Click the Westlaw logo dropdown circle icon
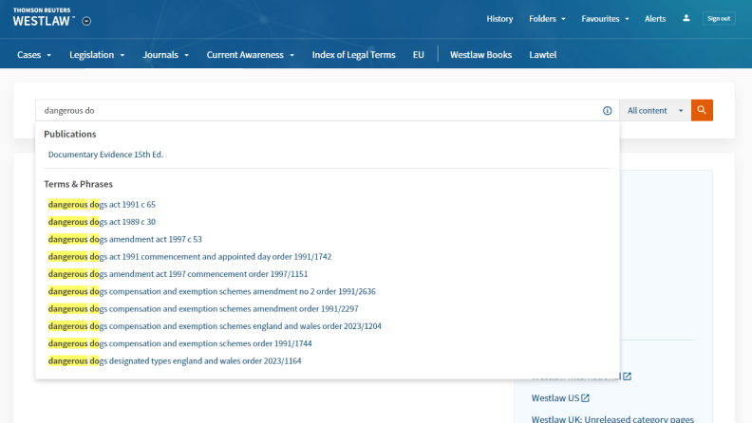Viewport: 752px width, 423px height. point(86,21)
